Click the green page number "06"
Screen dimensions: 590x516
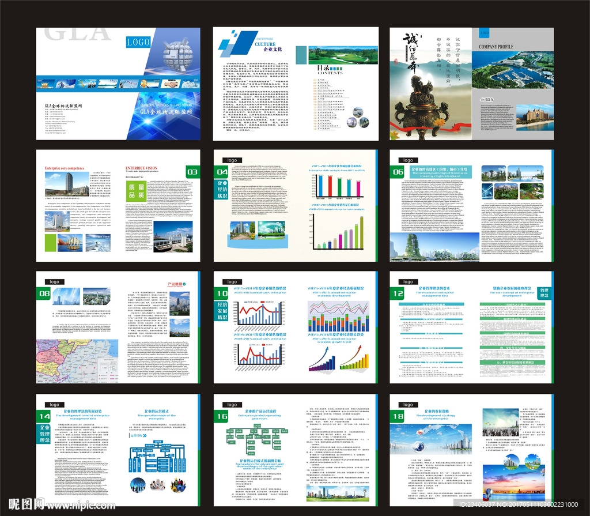point(399,172)
